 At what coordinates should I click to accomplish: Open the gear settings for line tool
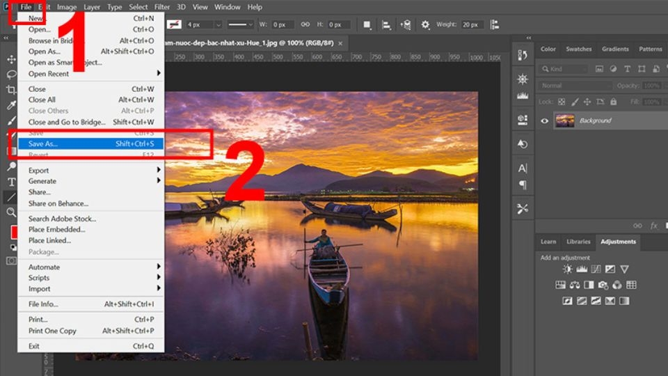coord(425,25)
